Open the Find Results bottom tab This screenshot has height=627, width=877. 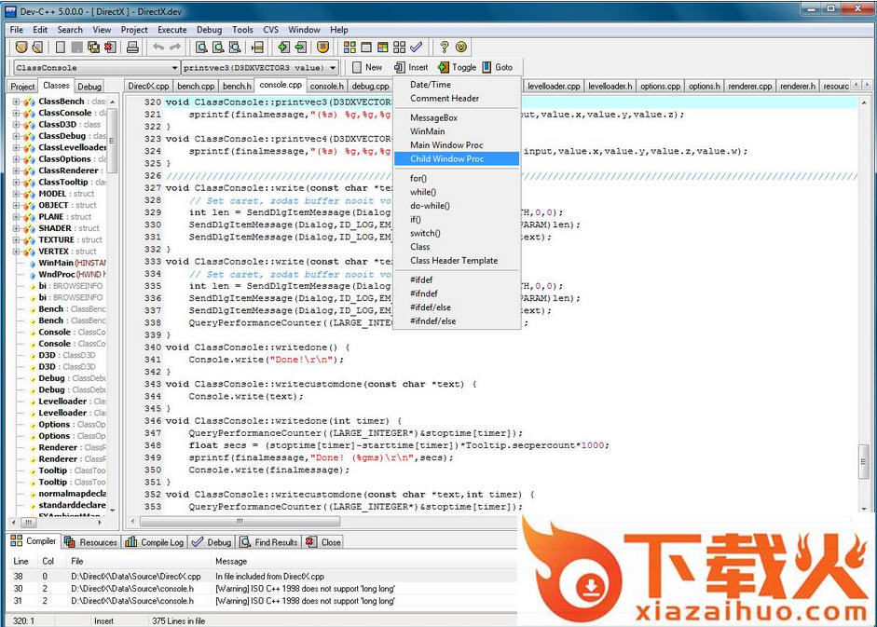point(269,542)
